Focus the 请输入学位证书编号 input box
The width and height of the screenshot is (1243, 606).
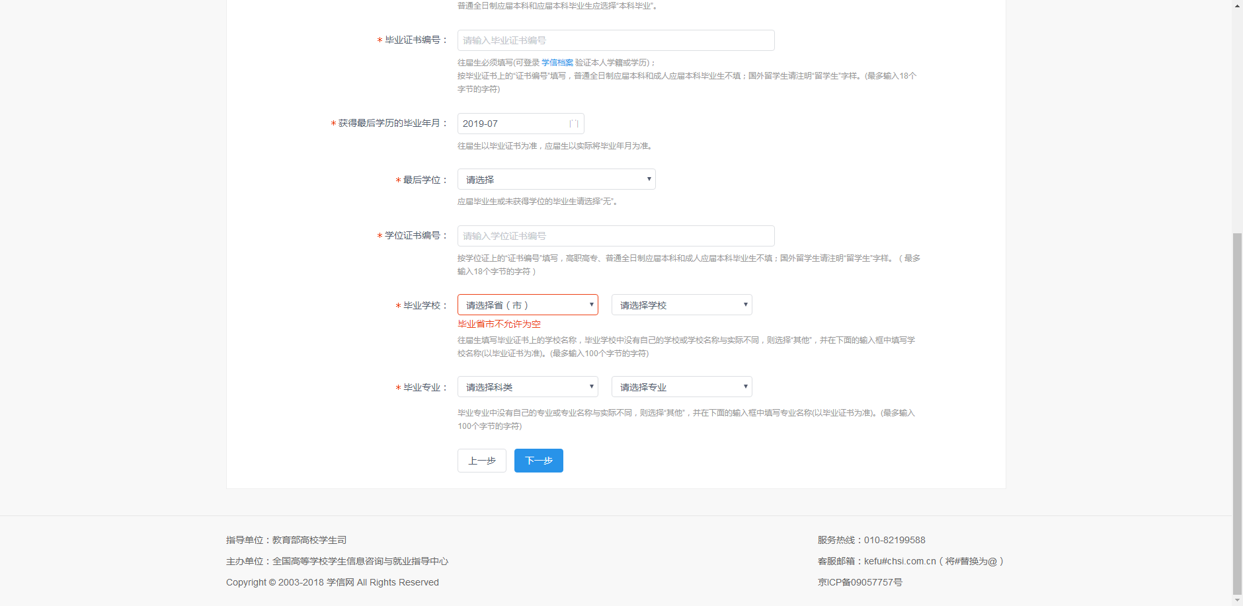616,236
